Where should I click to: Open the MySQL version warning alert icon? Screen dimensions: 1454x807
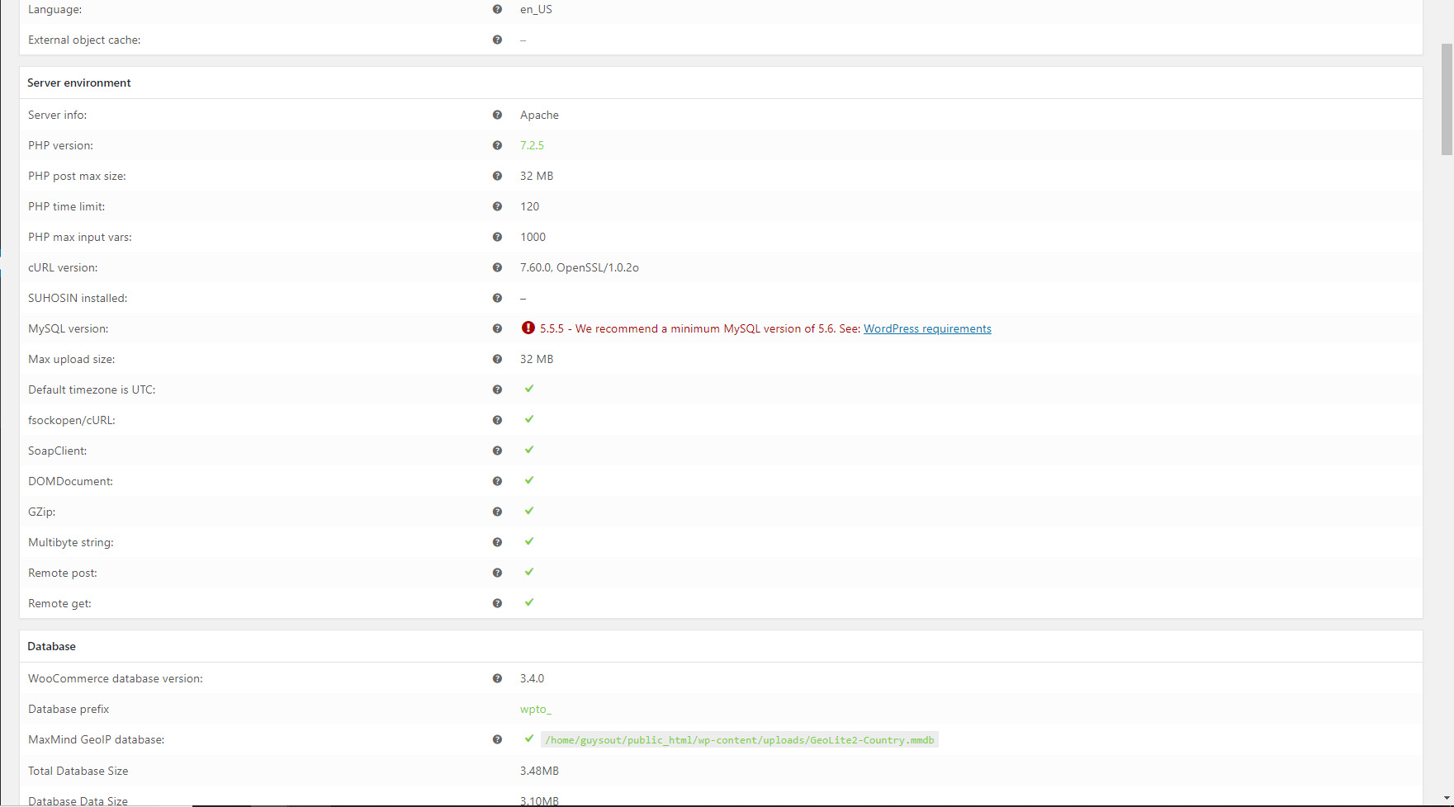528,328
